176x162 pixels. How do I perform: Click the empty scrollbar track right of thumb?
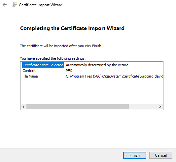click(143, 107)
